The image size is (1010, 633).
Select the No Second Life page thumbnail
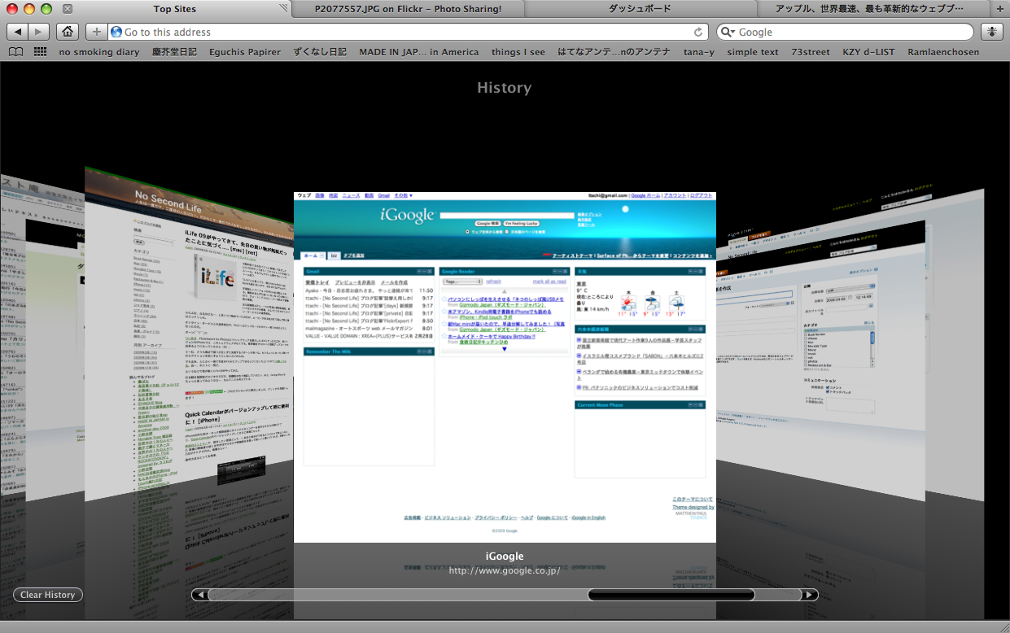pyautogui.click(x=189, y=334)
